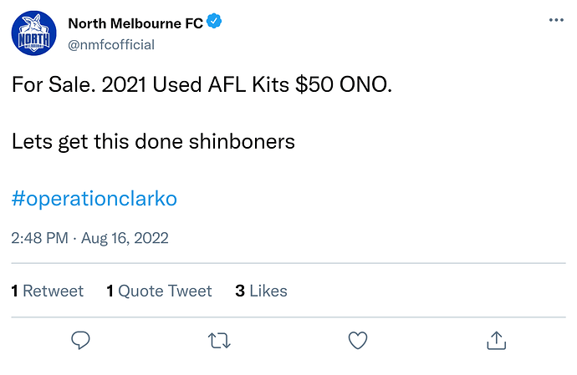Click the 'Lets get this done shinboners' line

click(x=153, y=141)
